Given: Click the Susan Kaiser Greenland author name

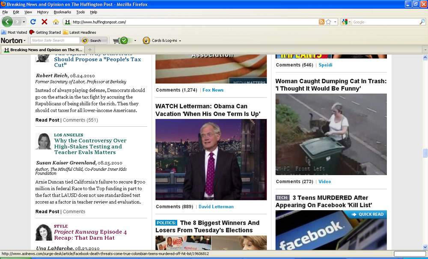Looking at the screenshot, I should (66, 163).
